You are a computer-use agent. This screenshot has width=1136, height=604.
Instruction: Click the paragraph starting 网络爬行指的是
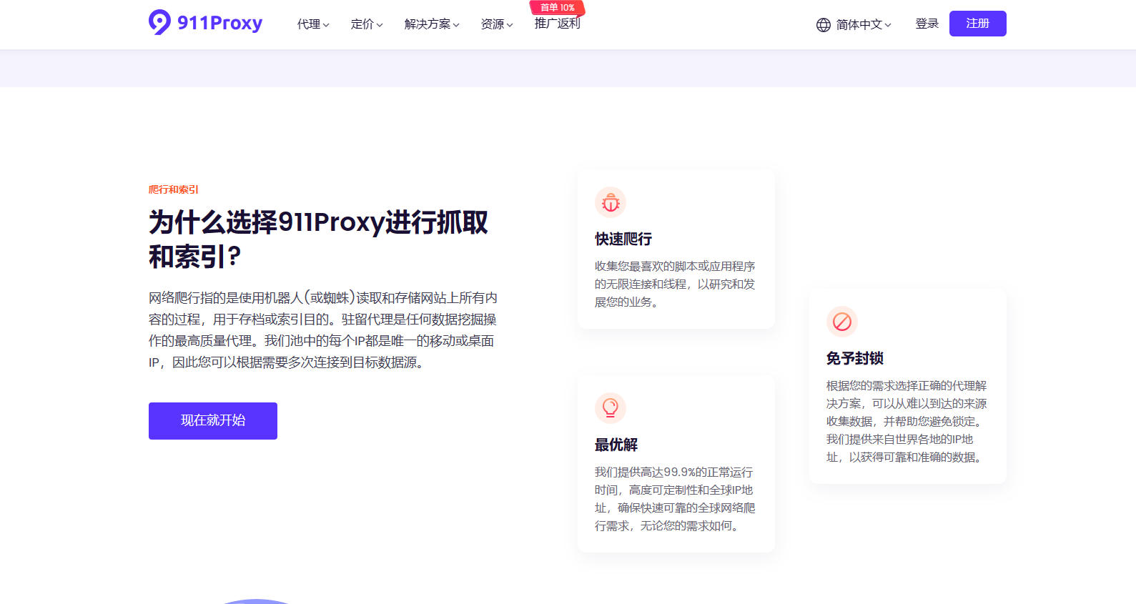323,330
